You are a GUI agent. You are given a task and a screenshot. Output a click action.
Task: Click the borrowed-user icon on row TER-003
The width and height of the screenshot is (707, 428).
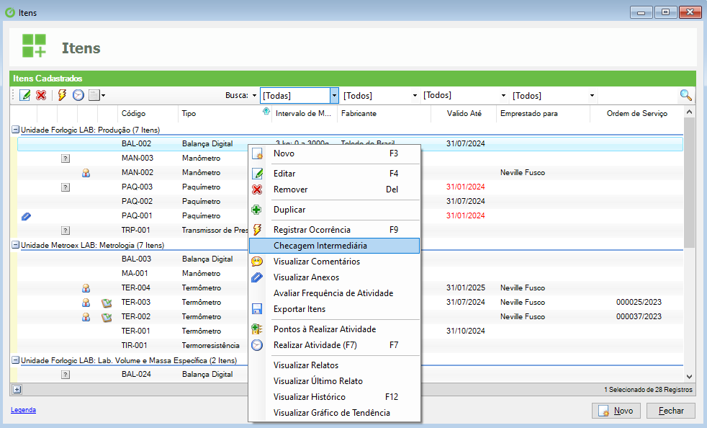[86, 303]
